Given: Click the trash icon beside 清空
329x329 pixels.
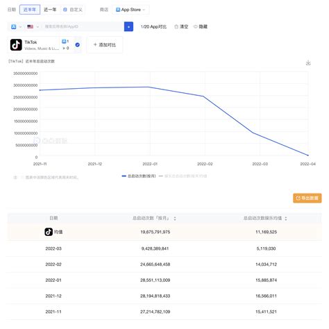Looking at the screenshot, I should coord(176,26).
